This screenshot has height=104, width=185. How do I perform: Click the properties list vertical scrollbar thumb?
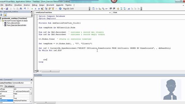(x=31, y=94)
